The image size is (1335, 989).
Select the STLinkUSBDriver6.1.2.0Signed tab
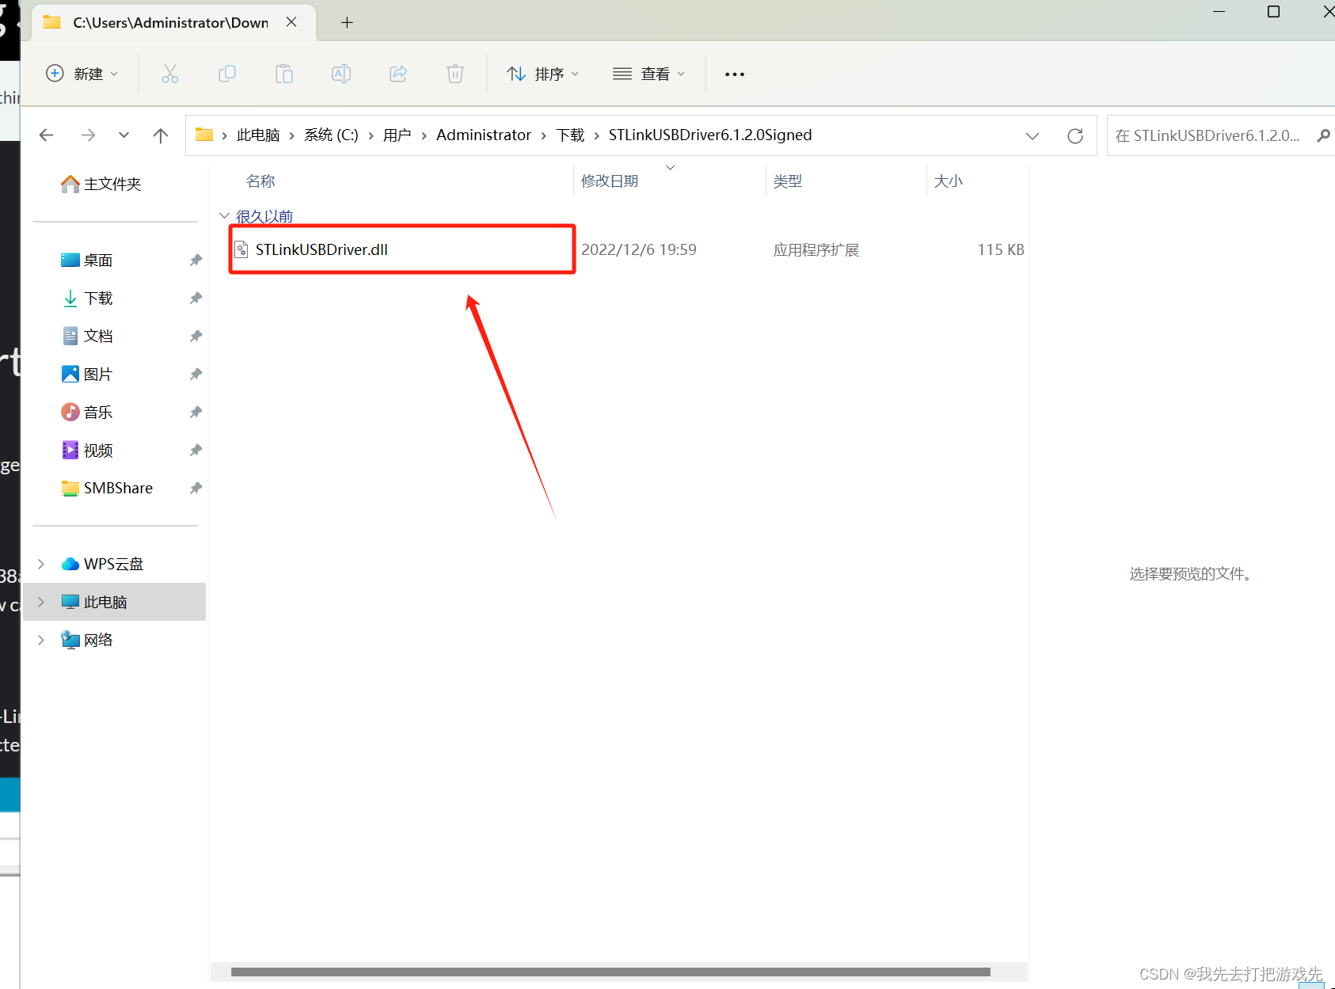[158, 22]
